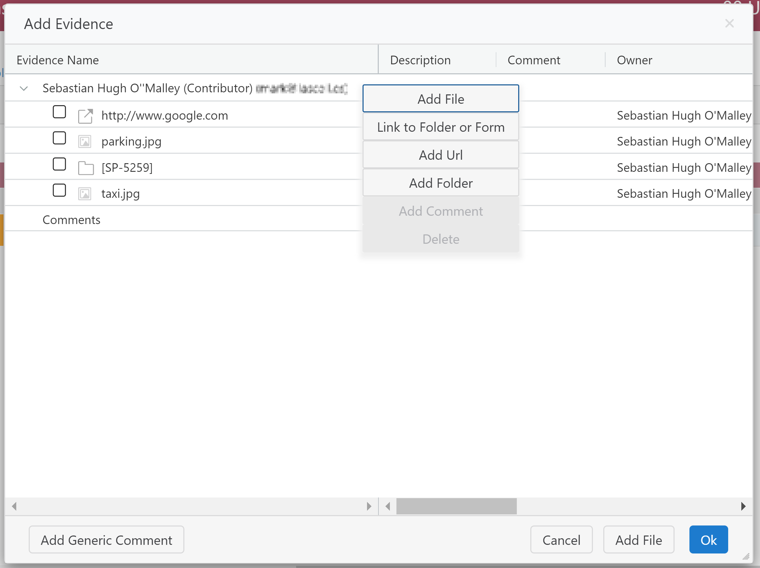
Task: Click the contributor name Sebastian Hugh O''Malley (Contributor)
Action: (x=147, y=88)
